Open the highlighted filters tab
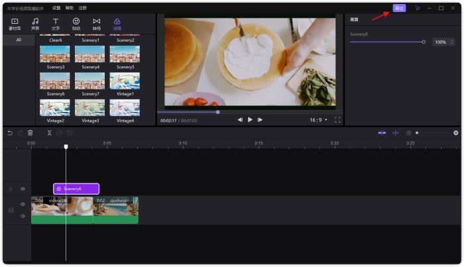The width and height of the screenshot is (464, 267). coord(117,24)
